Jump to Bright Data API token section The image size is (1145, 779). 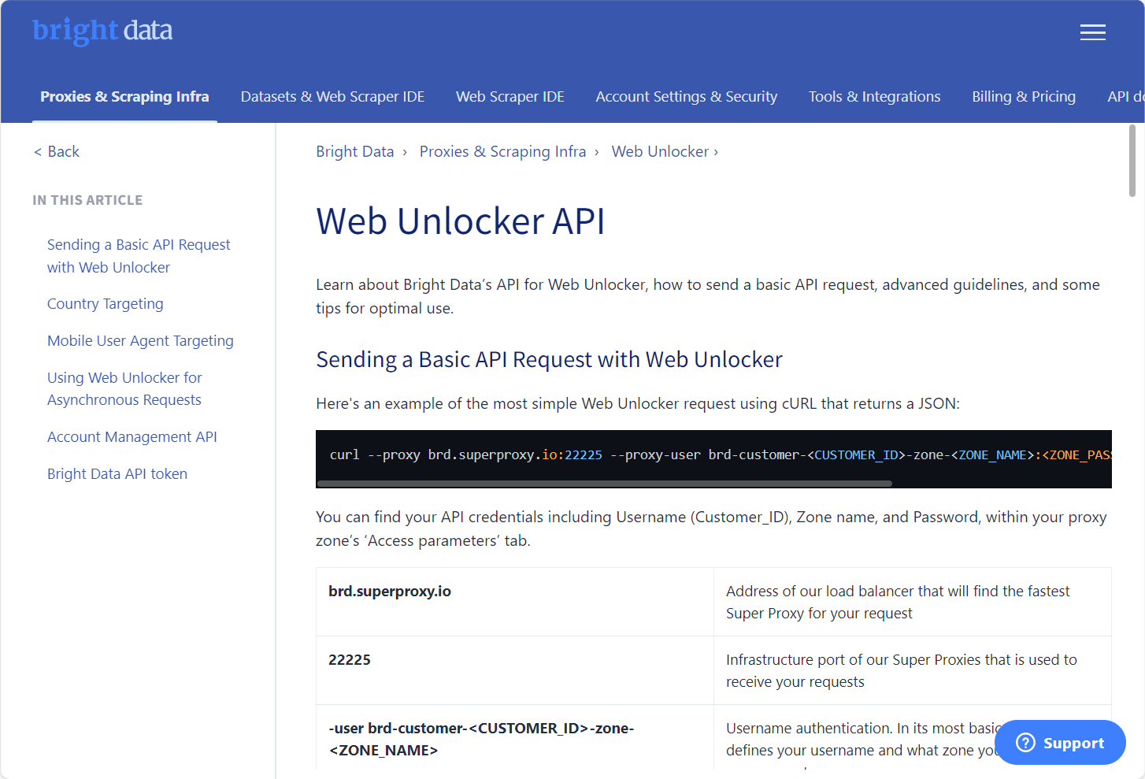(117, 474)
